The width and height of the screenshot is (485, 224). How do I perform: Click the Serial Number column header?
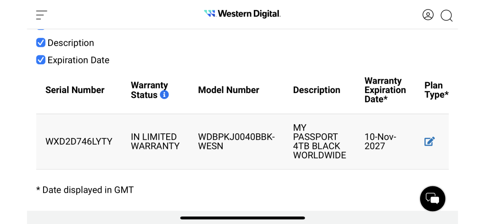pyautogui.click(x=75, y=90)
